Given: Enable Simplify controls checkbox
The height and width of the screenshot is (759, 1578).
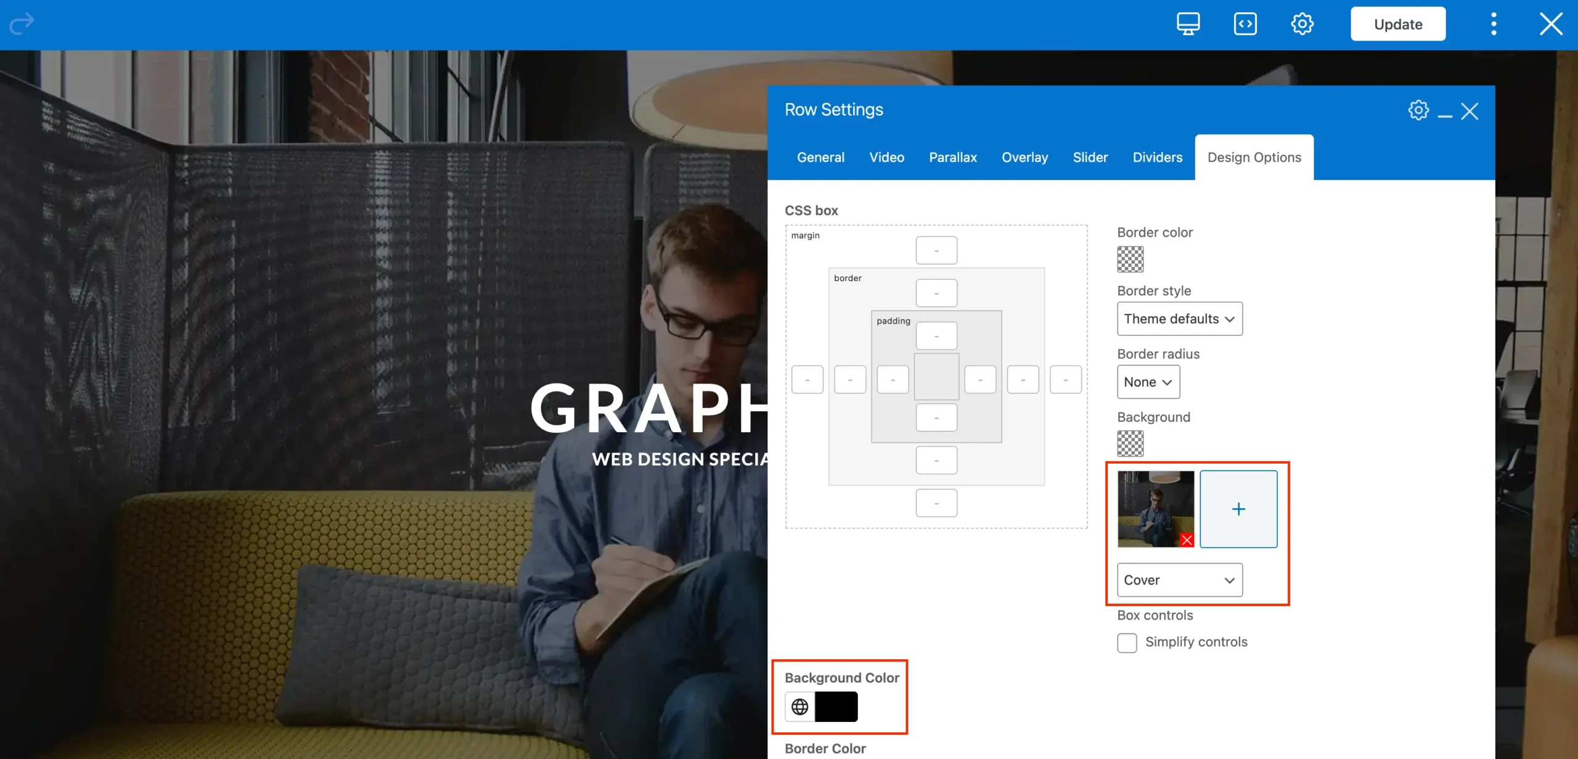Looking at the screenshot, I should [x=1127, y=642].
